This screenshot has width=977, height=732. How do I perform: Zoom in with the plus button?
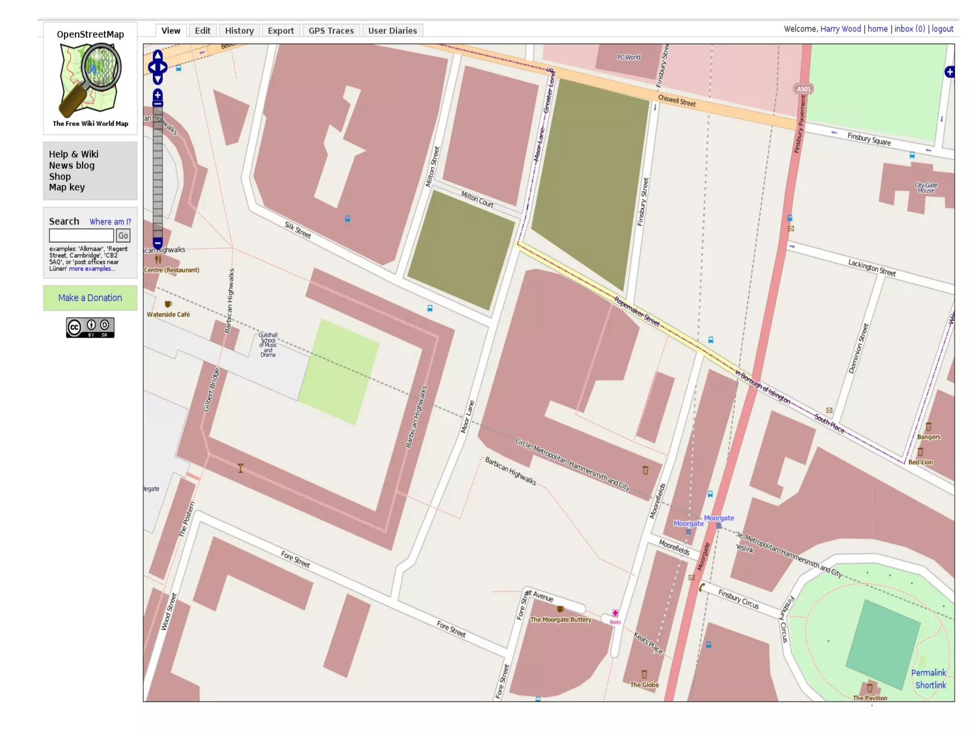point(157,94)
